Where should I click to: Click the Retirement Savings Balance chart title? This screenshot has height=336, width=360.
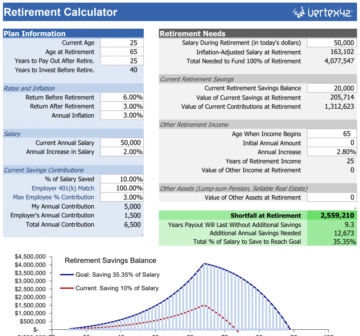(x=110, y=260)
